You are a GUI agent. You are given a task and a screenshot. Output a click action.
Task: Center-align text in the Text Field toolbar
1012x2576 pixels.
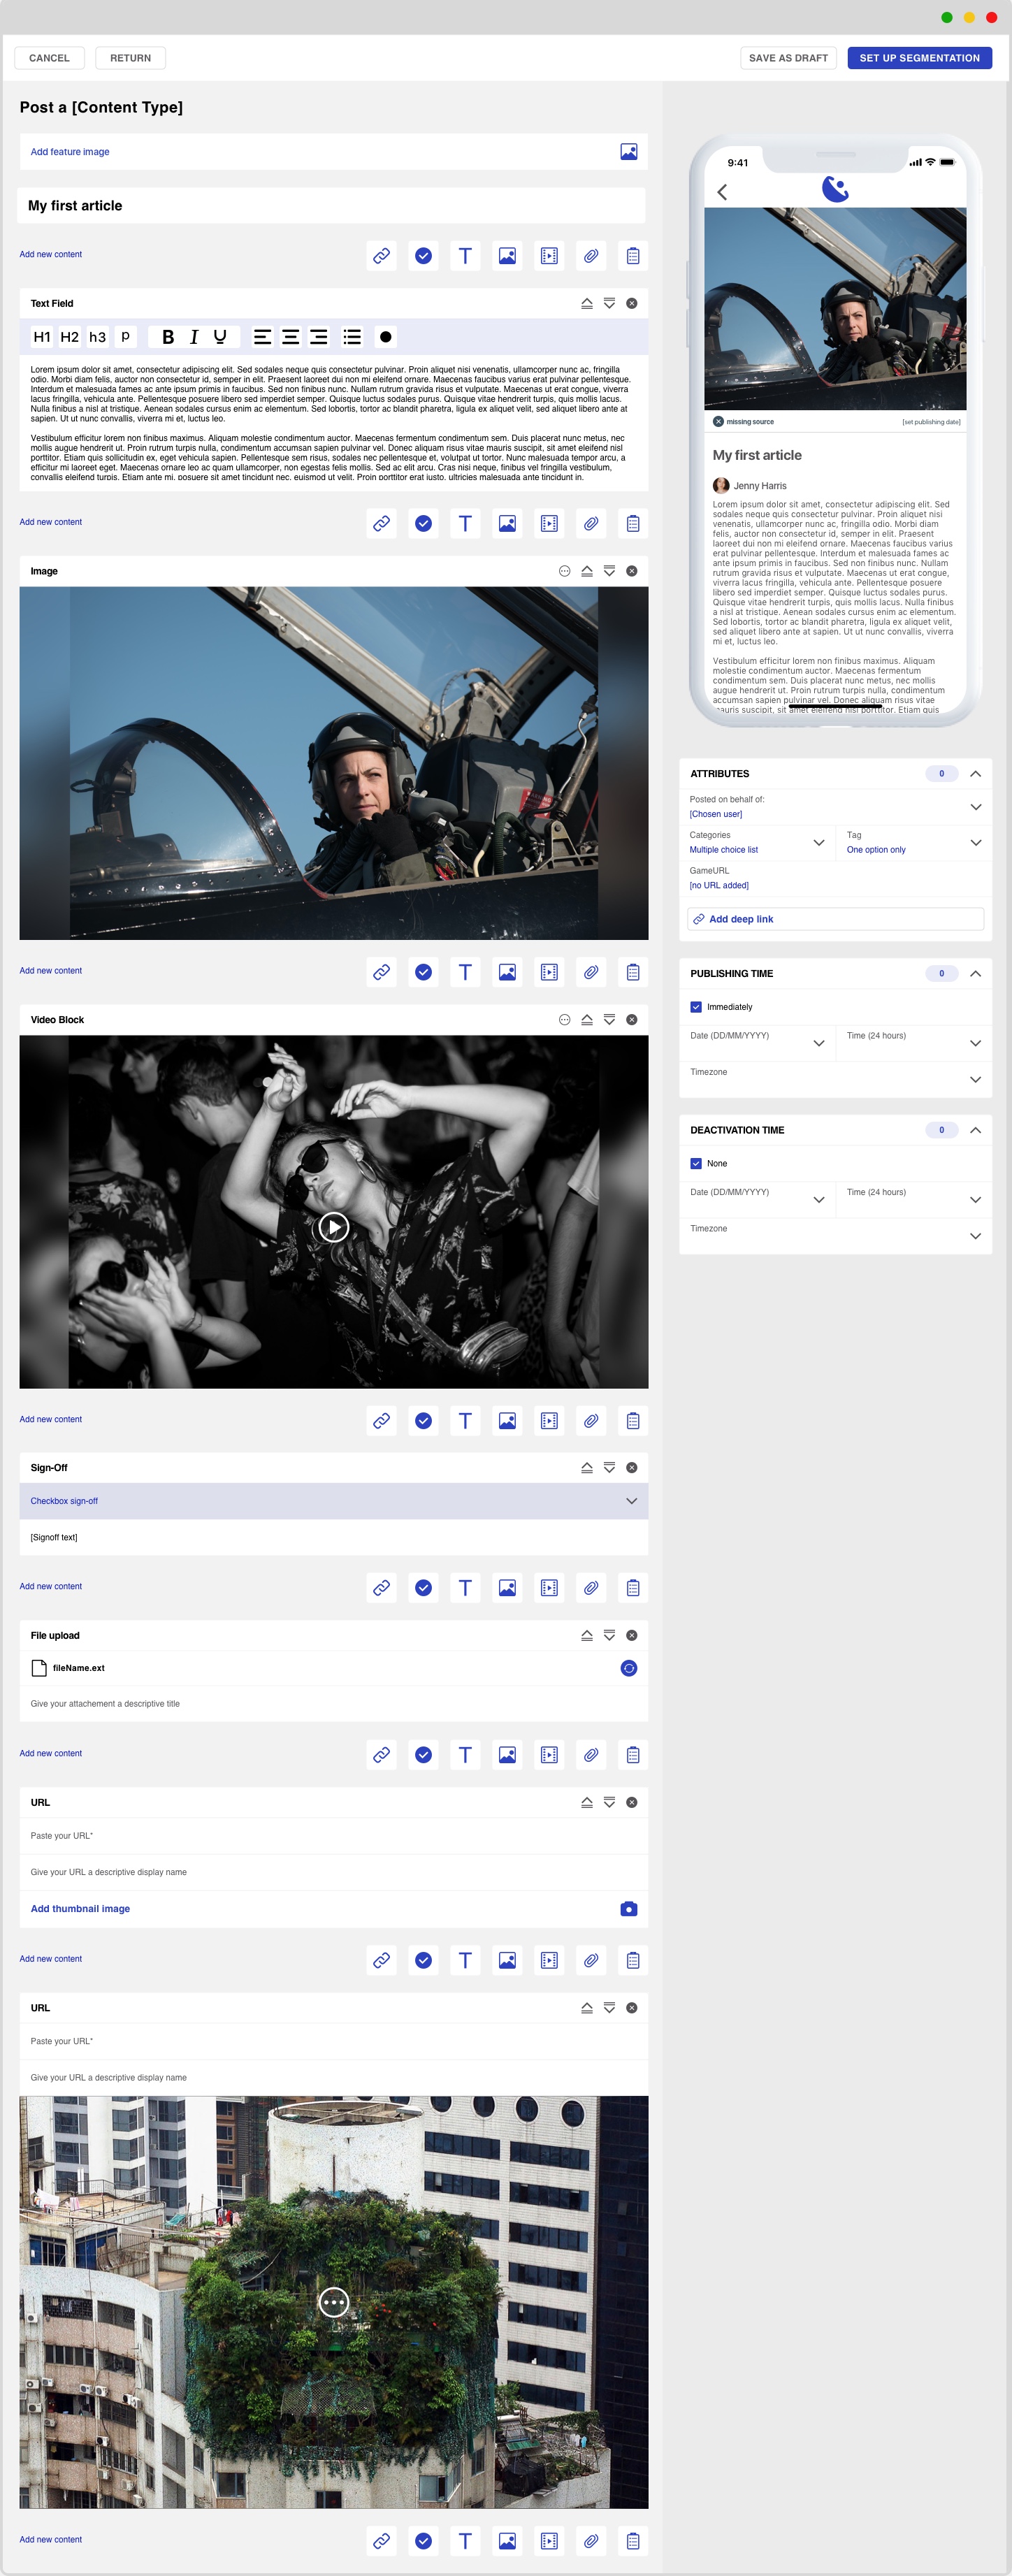coord(290,337)
